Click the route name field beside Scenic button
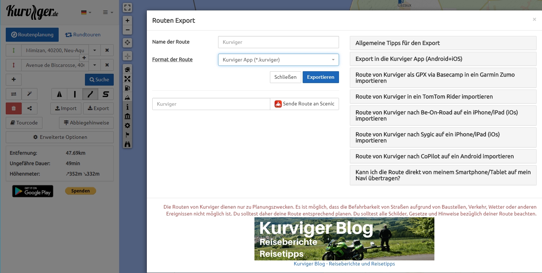This screenshot has height=273, width=542. [211, 104]
